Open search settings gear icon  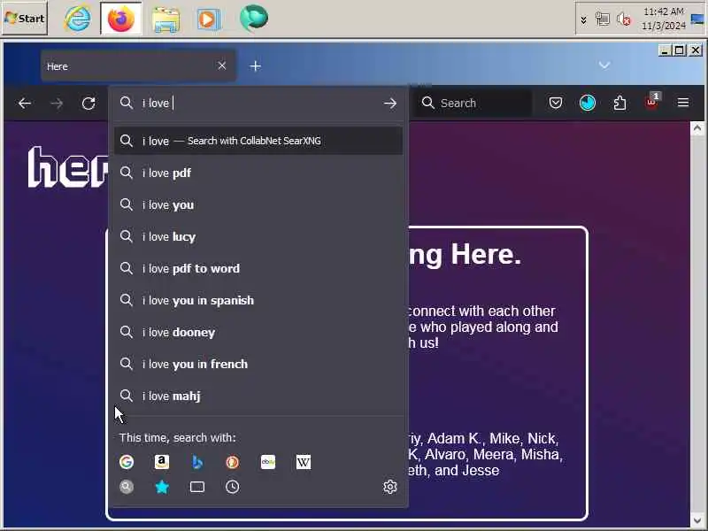coord(390,487)
